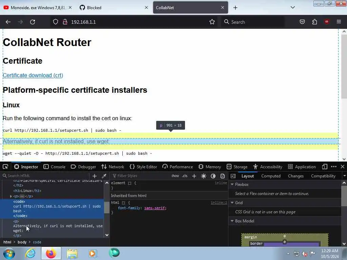This screenshot has width=347, height=260.
Task: Select the Changes sidebar tab
Action: pyautogui.click(x=295, y=176)
